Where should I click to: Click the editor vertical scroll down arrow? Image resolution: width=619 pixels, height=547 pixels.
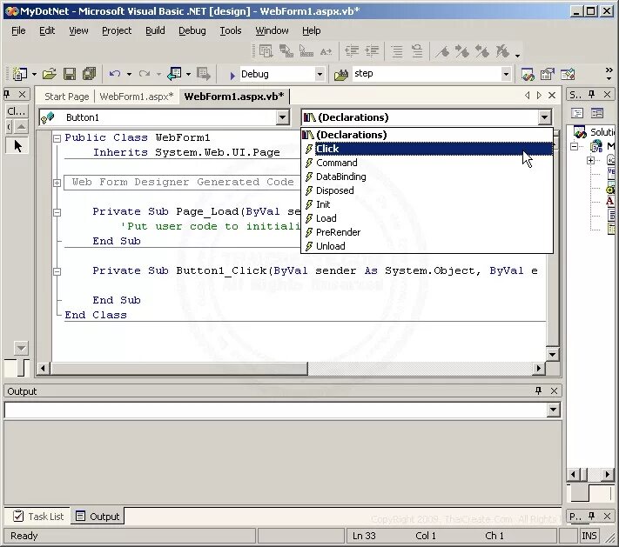(552, 355)
